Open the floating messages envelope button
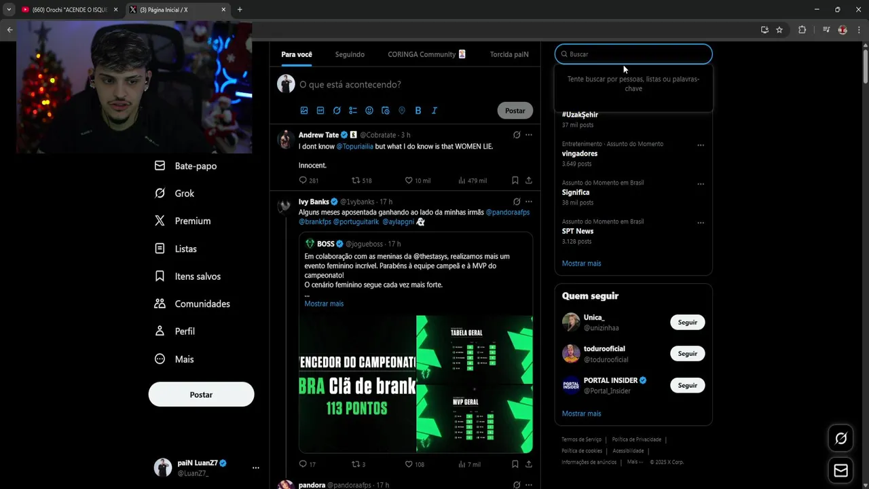 point(840,471)
